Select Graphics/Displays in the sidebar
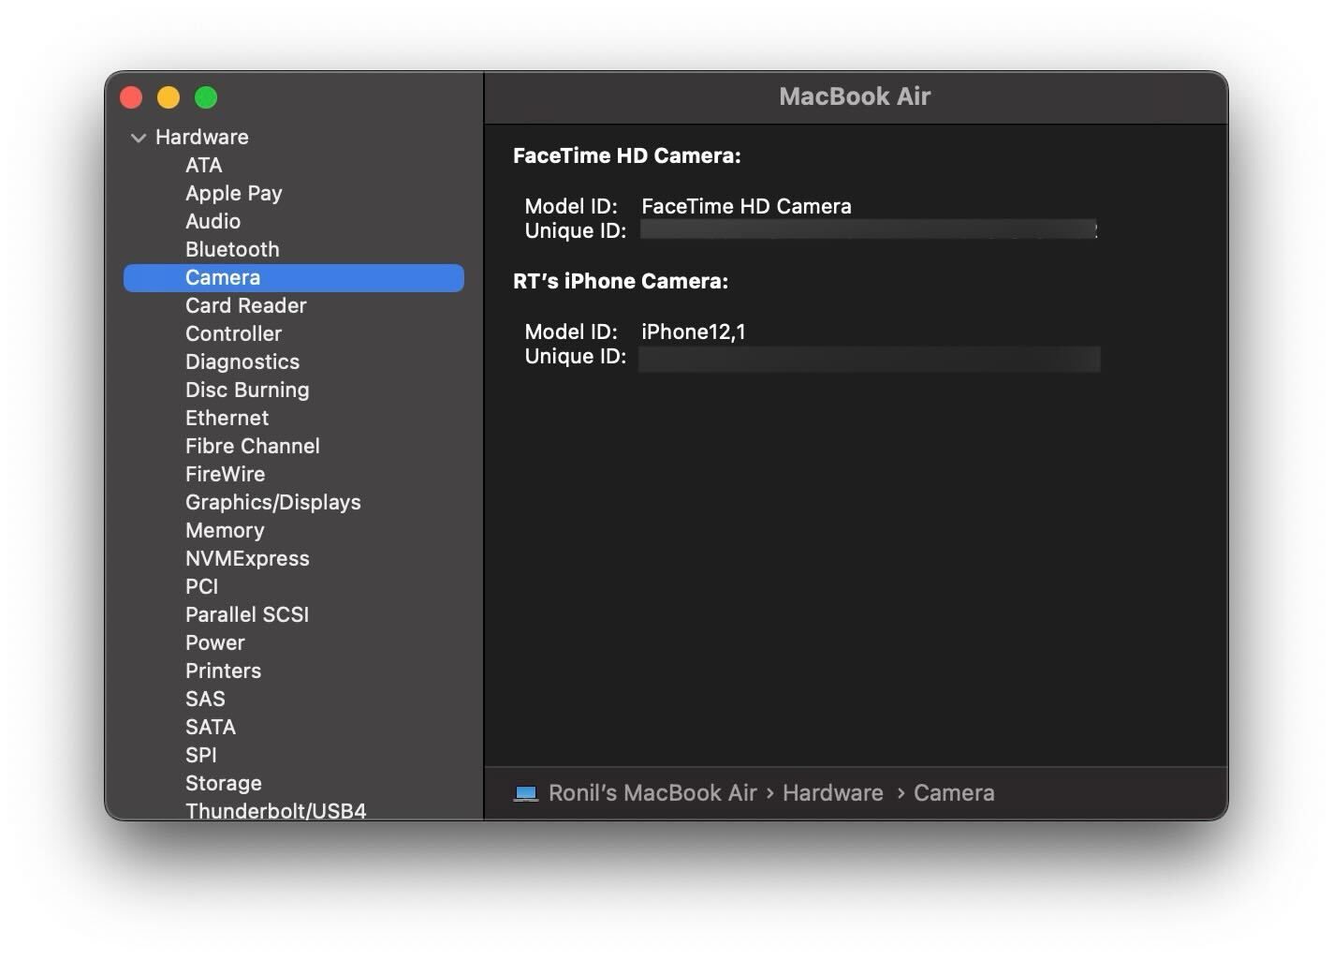The width and height of the screenshot is (1333, 959). pyautogui.click(x=272, y=502)
